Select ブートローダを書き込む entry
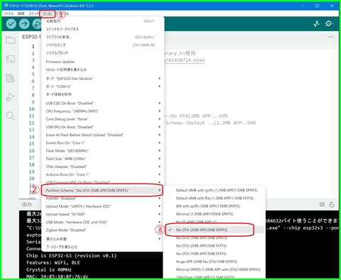Screen dimensions: 341x280 (x=102, y=247)
